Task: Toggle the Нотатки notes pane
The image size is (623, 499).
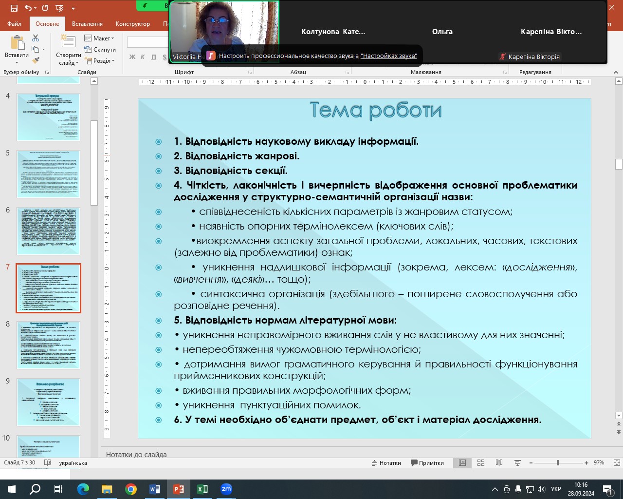Action: (x=386, y=463)
